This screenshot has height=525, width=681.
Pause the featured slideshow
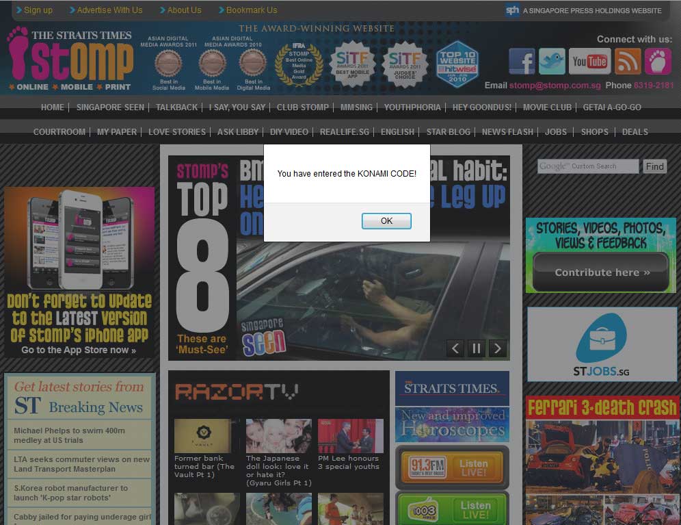coord(476,348)
